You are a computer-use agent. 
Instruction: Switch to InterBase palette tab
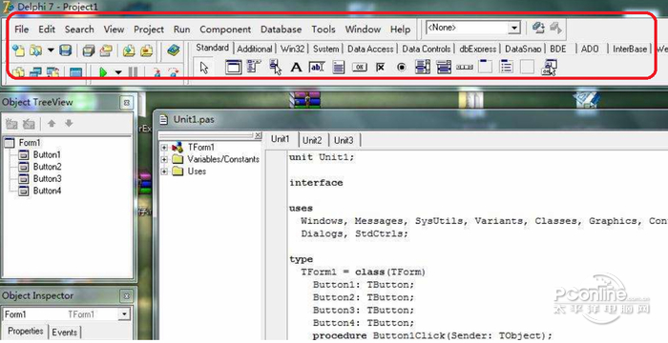(x=630, y=49)
